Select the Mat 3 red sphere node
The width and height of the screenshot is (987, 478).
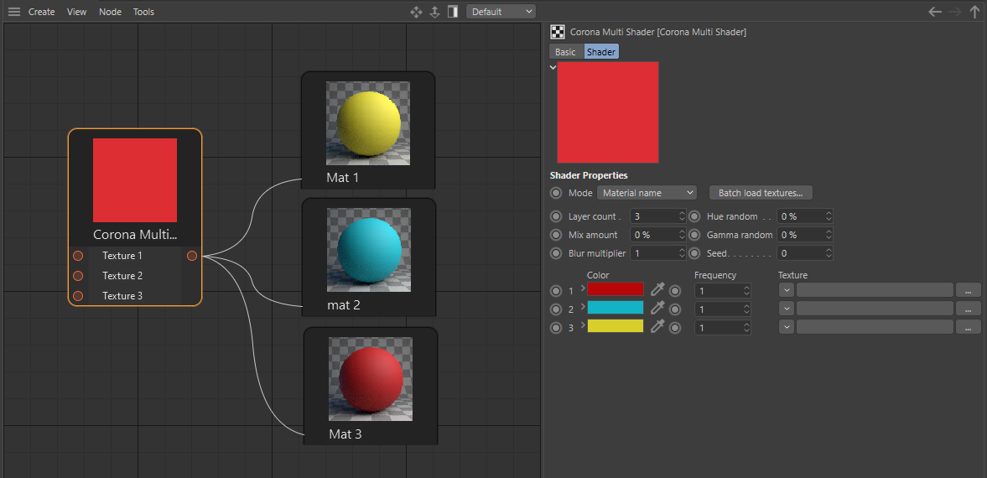click(x=370, y=386)
